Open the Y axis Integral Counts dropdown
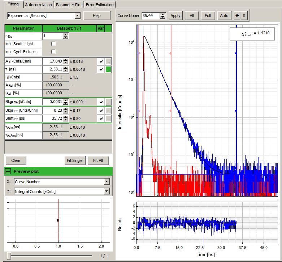 (x=106, y=191)
